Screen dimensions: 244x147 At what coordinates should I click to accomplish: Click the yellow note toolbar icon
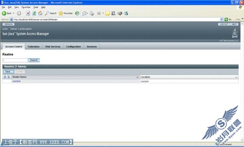pyautogui.click(x=107, y=13)
